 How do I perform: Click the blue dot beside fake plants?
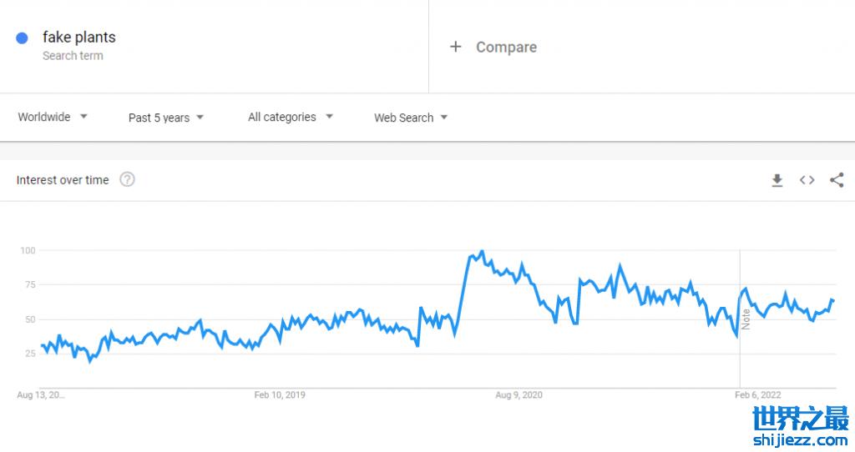(x=23, y=38)
